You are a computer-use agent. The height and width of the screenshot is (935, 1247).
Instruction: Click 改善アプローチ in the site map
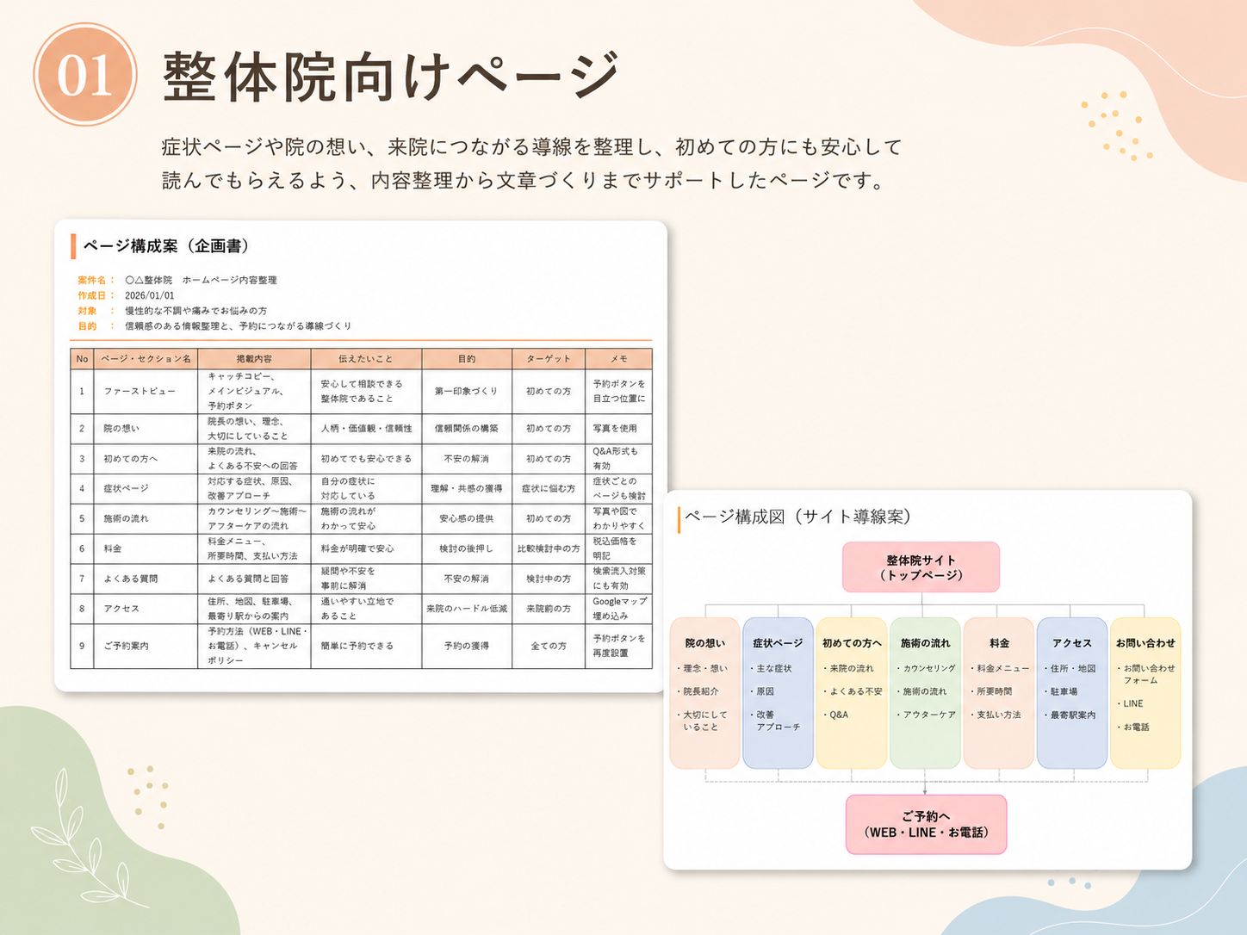(x=776, y=721)
